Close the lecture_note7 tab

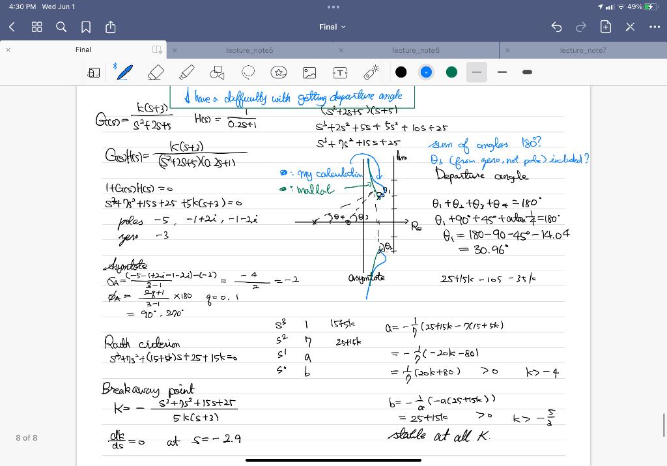(507, 50)
